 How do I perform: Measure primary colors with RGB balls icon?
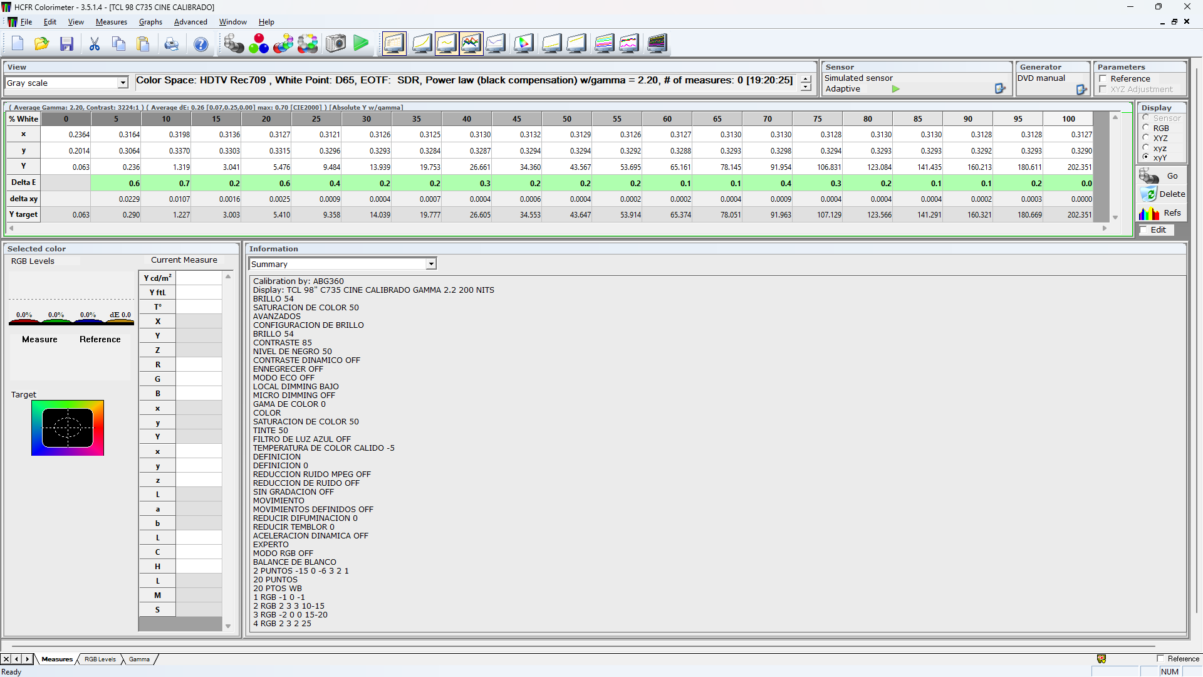point(259,44)
